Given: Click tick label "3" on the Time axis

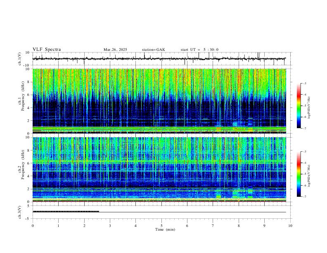Looking at the screenshot, I should pos(110,226).
